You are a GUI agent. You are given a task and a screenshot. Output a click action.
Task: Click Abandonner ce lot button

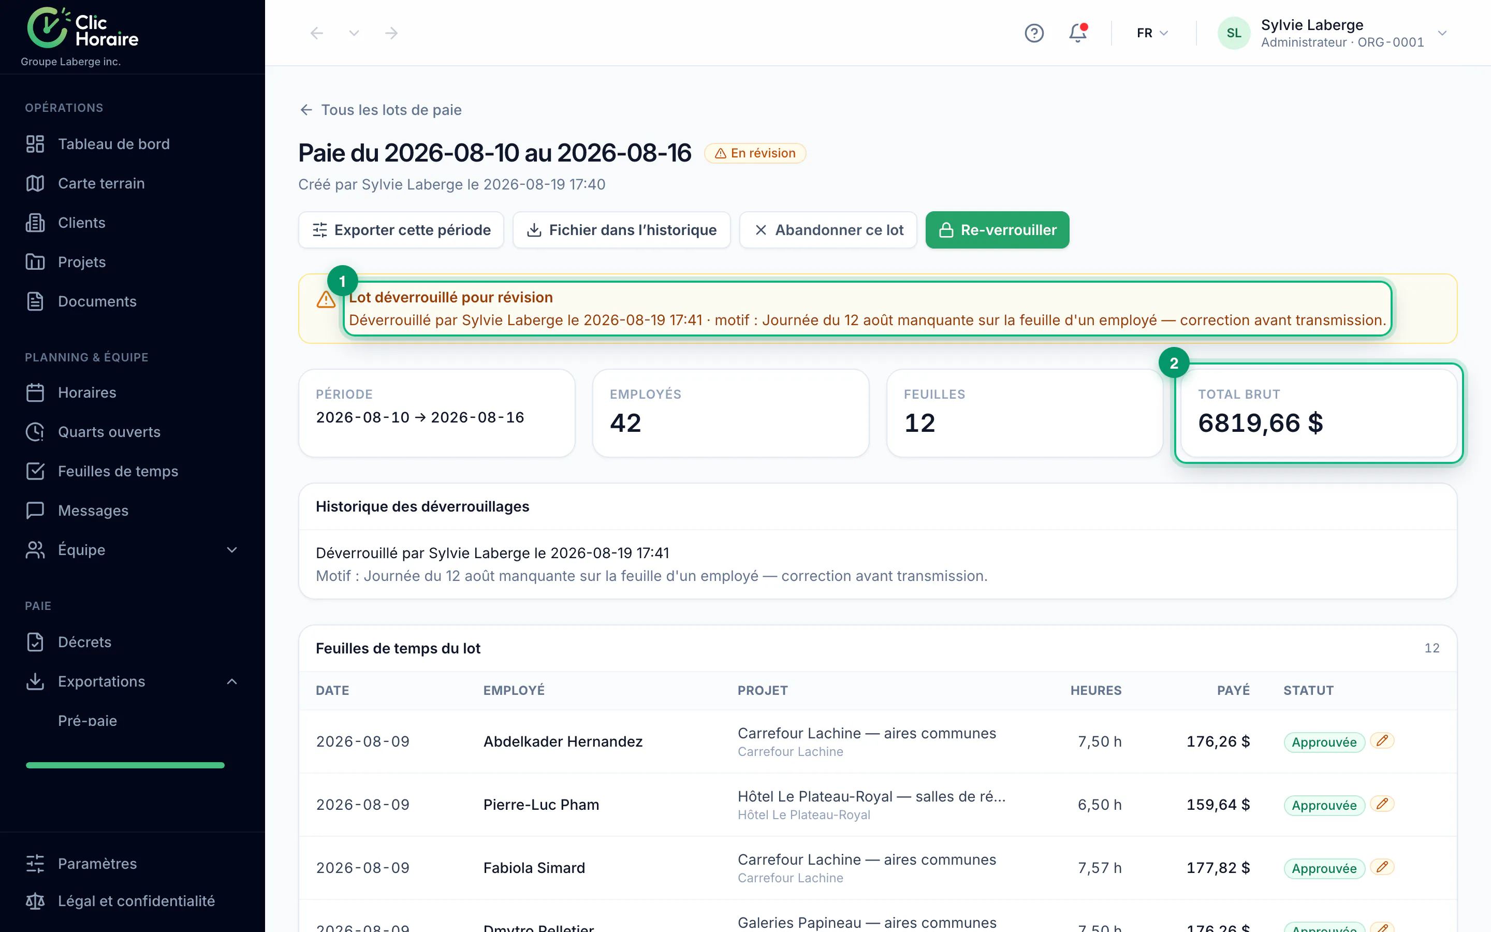click(828, 230)
